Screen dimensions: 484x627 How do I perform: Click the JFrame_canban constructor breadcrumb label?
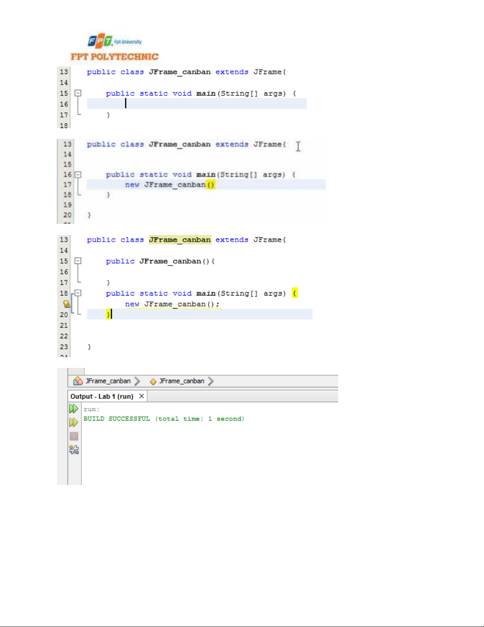181,381
